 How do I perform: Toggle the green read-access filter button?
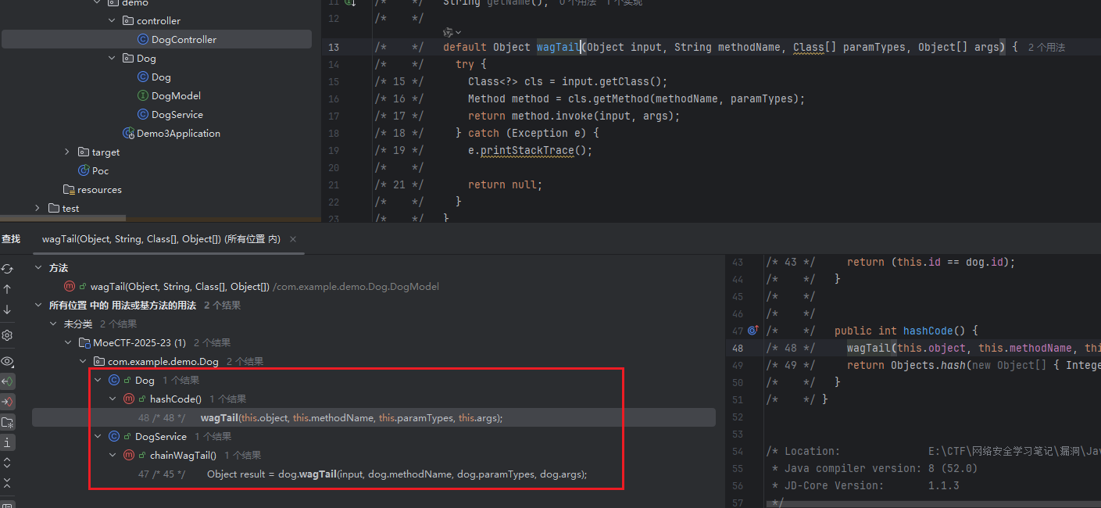coord(7,381)
